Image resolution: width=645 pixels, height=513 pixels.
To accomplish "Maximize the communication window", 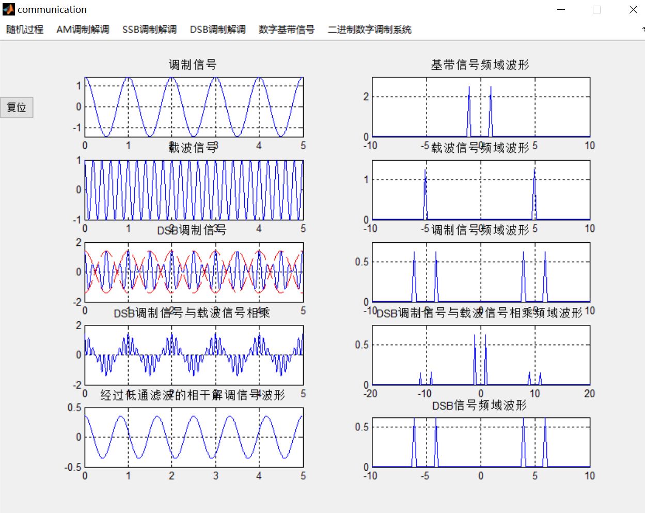I will pos(596,9).
